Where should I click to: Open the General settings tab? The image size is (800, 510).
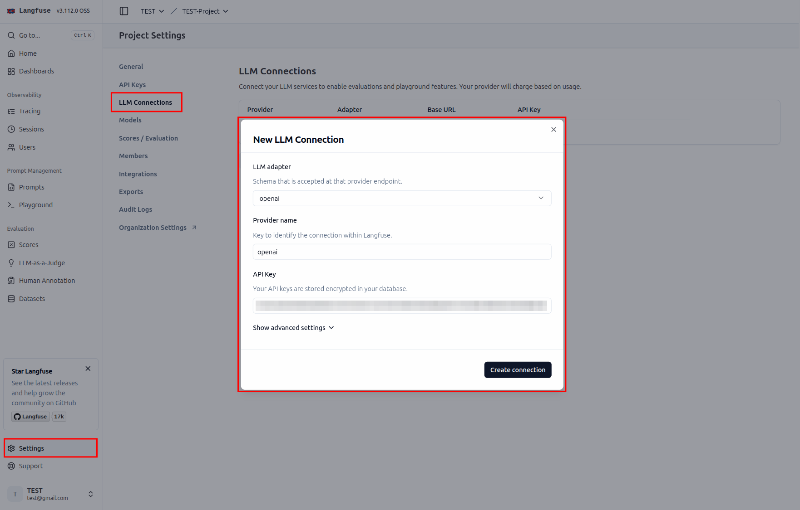[131, 67]
